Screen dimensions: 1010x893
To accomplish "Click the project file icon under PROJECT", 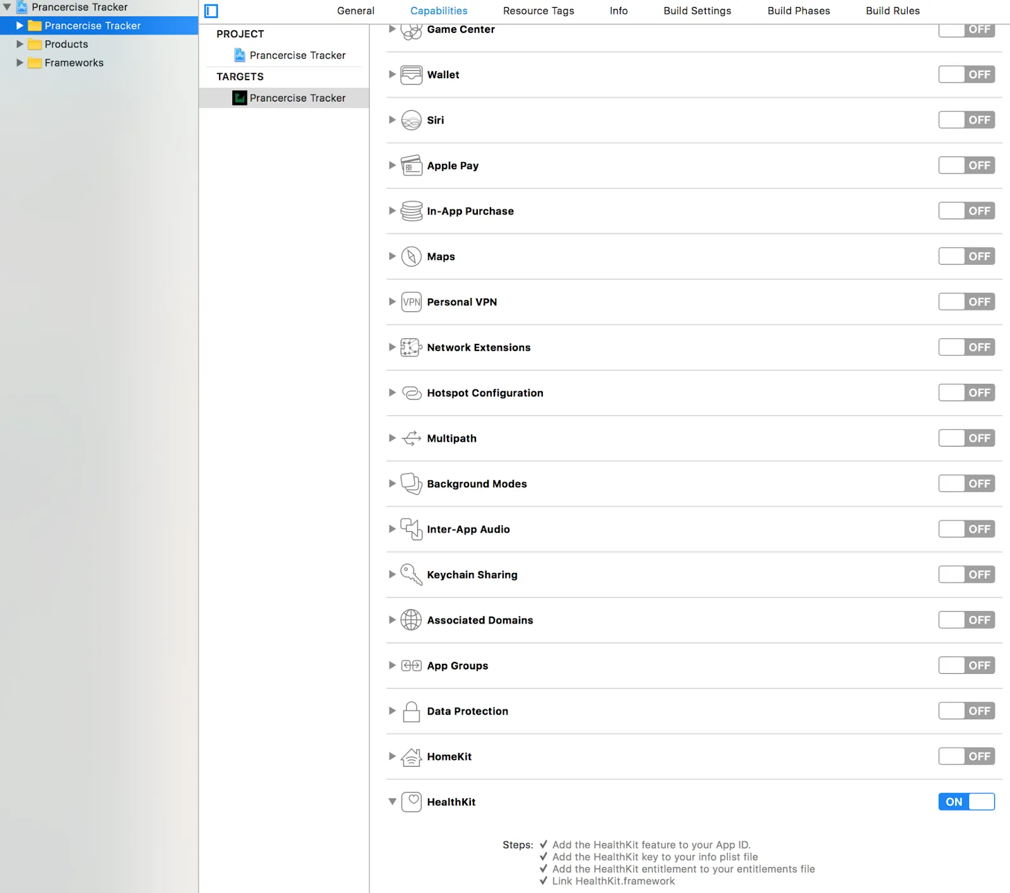I will pyautogui.click(x=240, y=55).
